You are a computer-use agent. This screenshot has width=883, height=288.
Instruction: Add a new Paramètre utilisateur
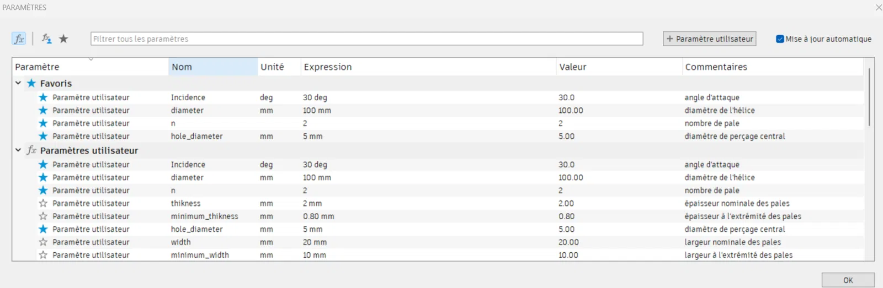tap(709, 39)
